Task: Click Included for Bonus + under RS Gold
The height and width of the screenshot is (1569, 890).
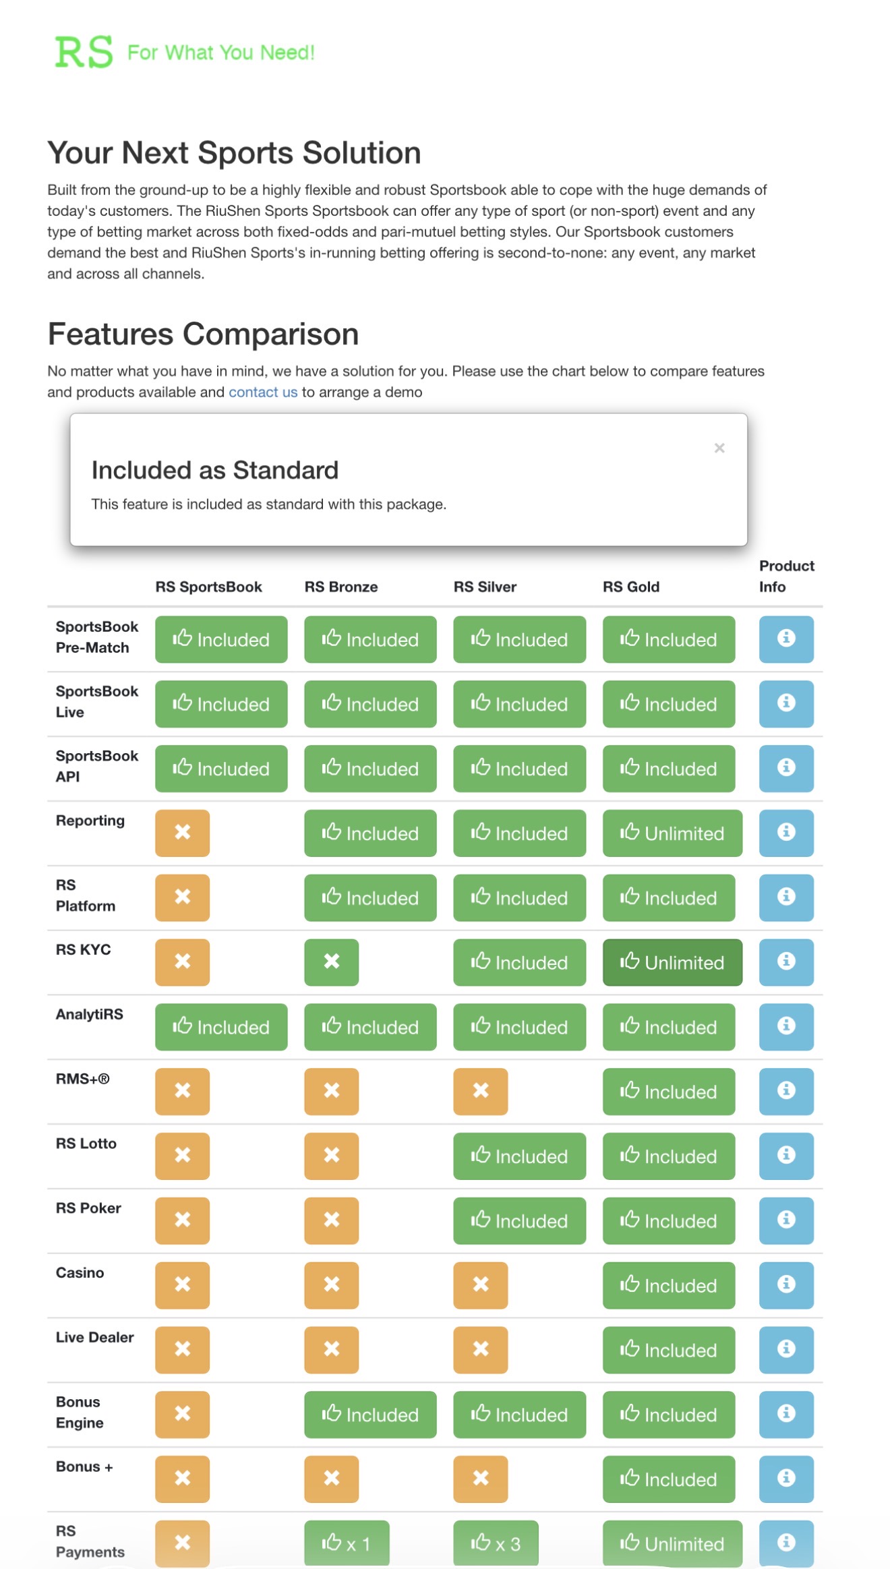Action: click(668, 1479)
